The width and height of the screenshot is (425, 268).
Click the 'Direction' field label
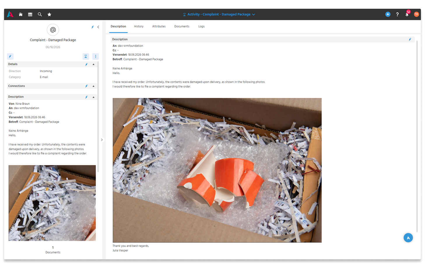15,71
